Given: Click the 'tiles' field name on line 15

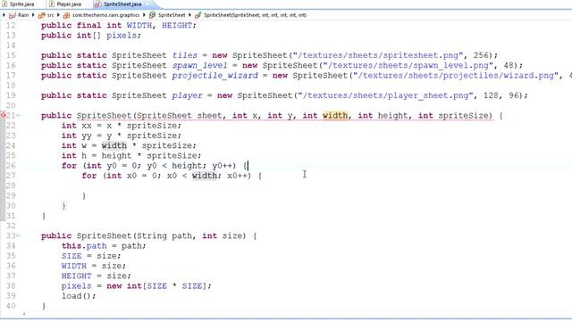Looking at the screenshot, I should pos(185,55).
